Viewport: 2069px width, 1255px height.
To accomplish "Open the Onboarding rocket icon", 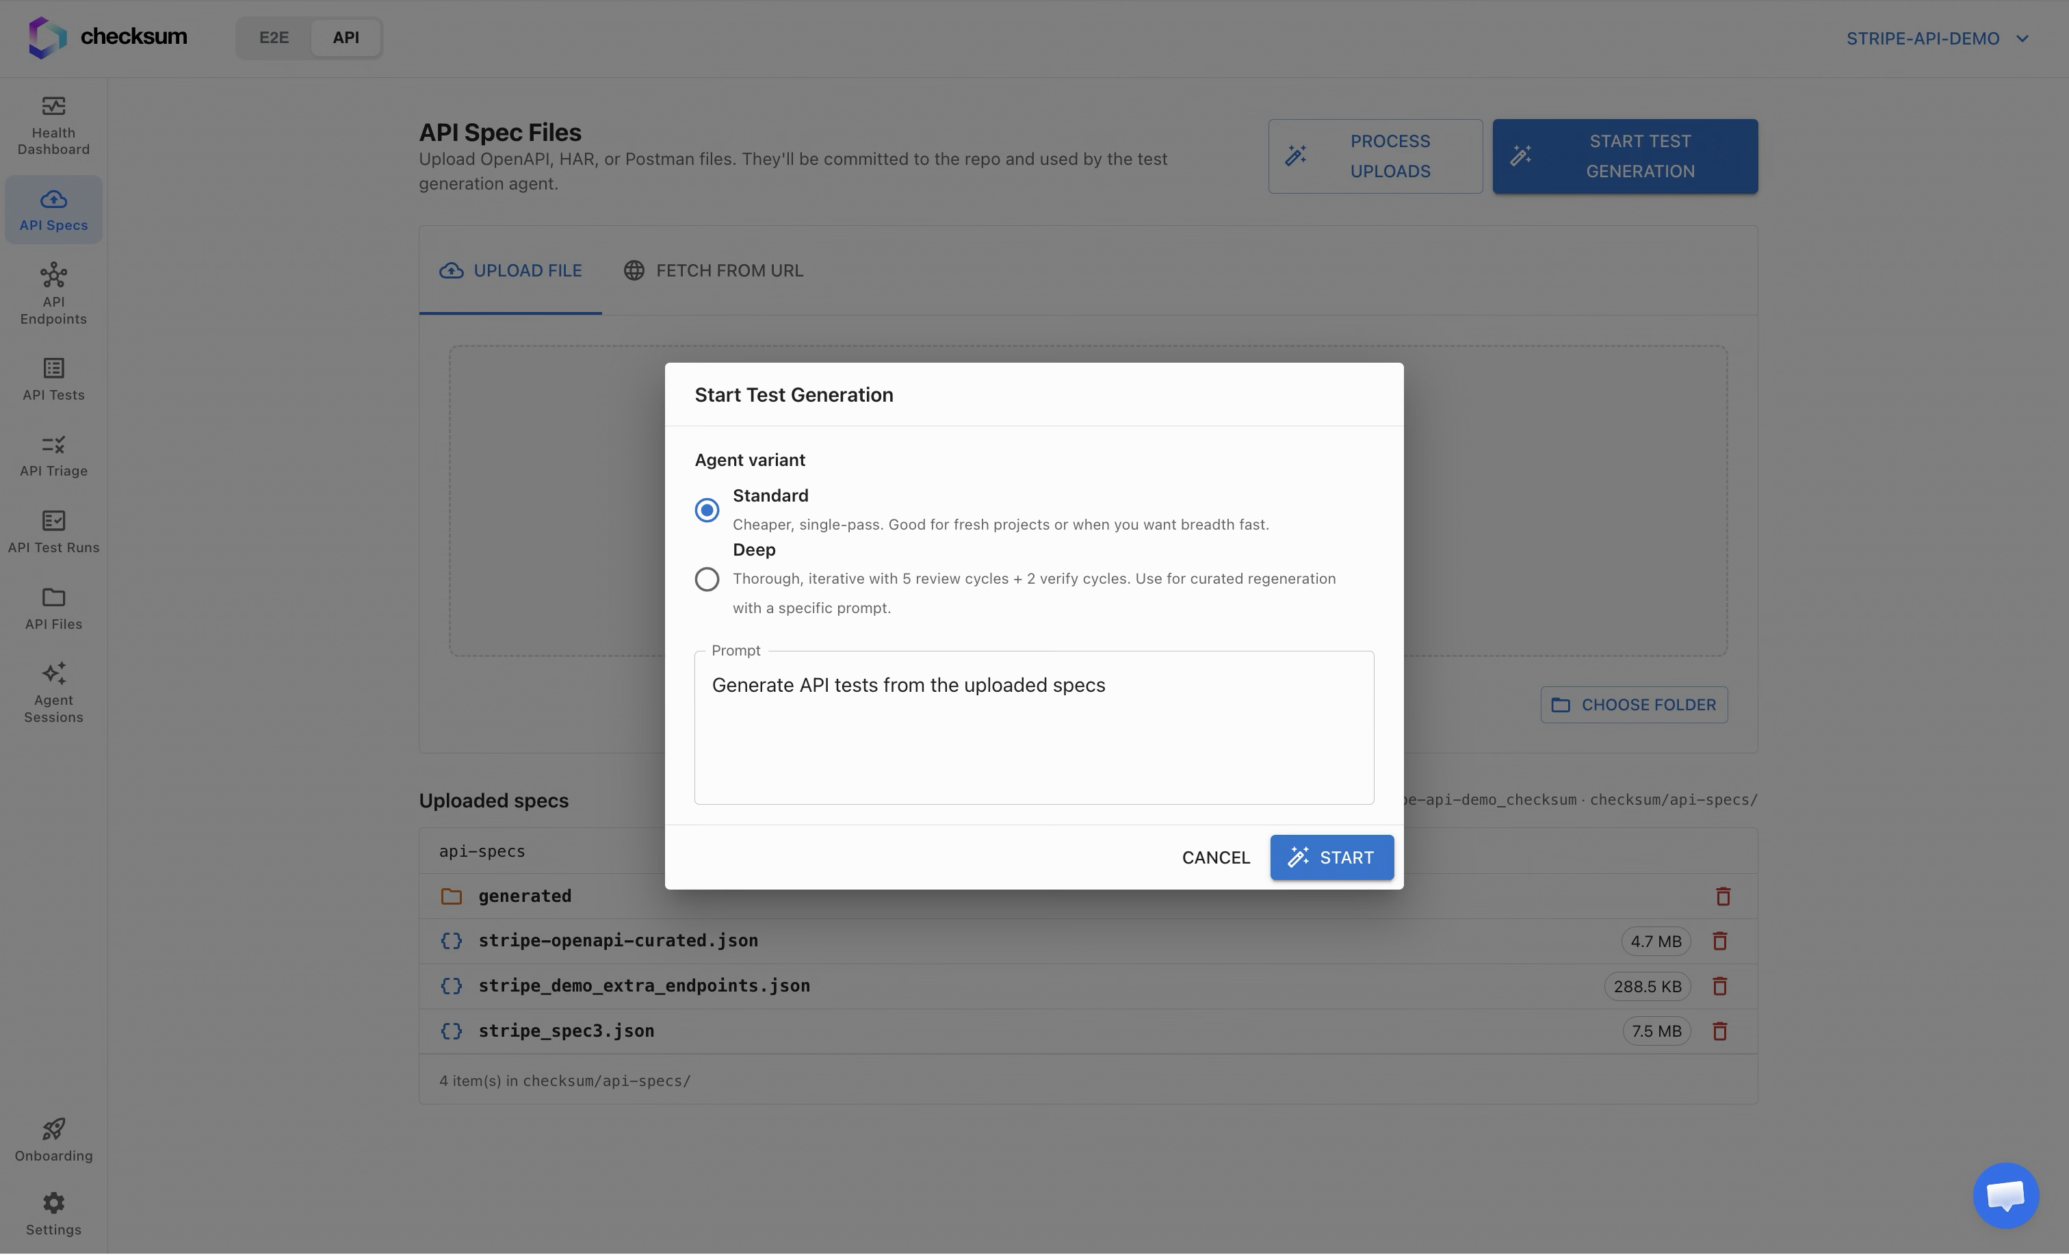I will [54, 1129].
